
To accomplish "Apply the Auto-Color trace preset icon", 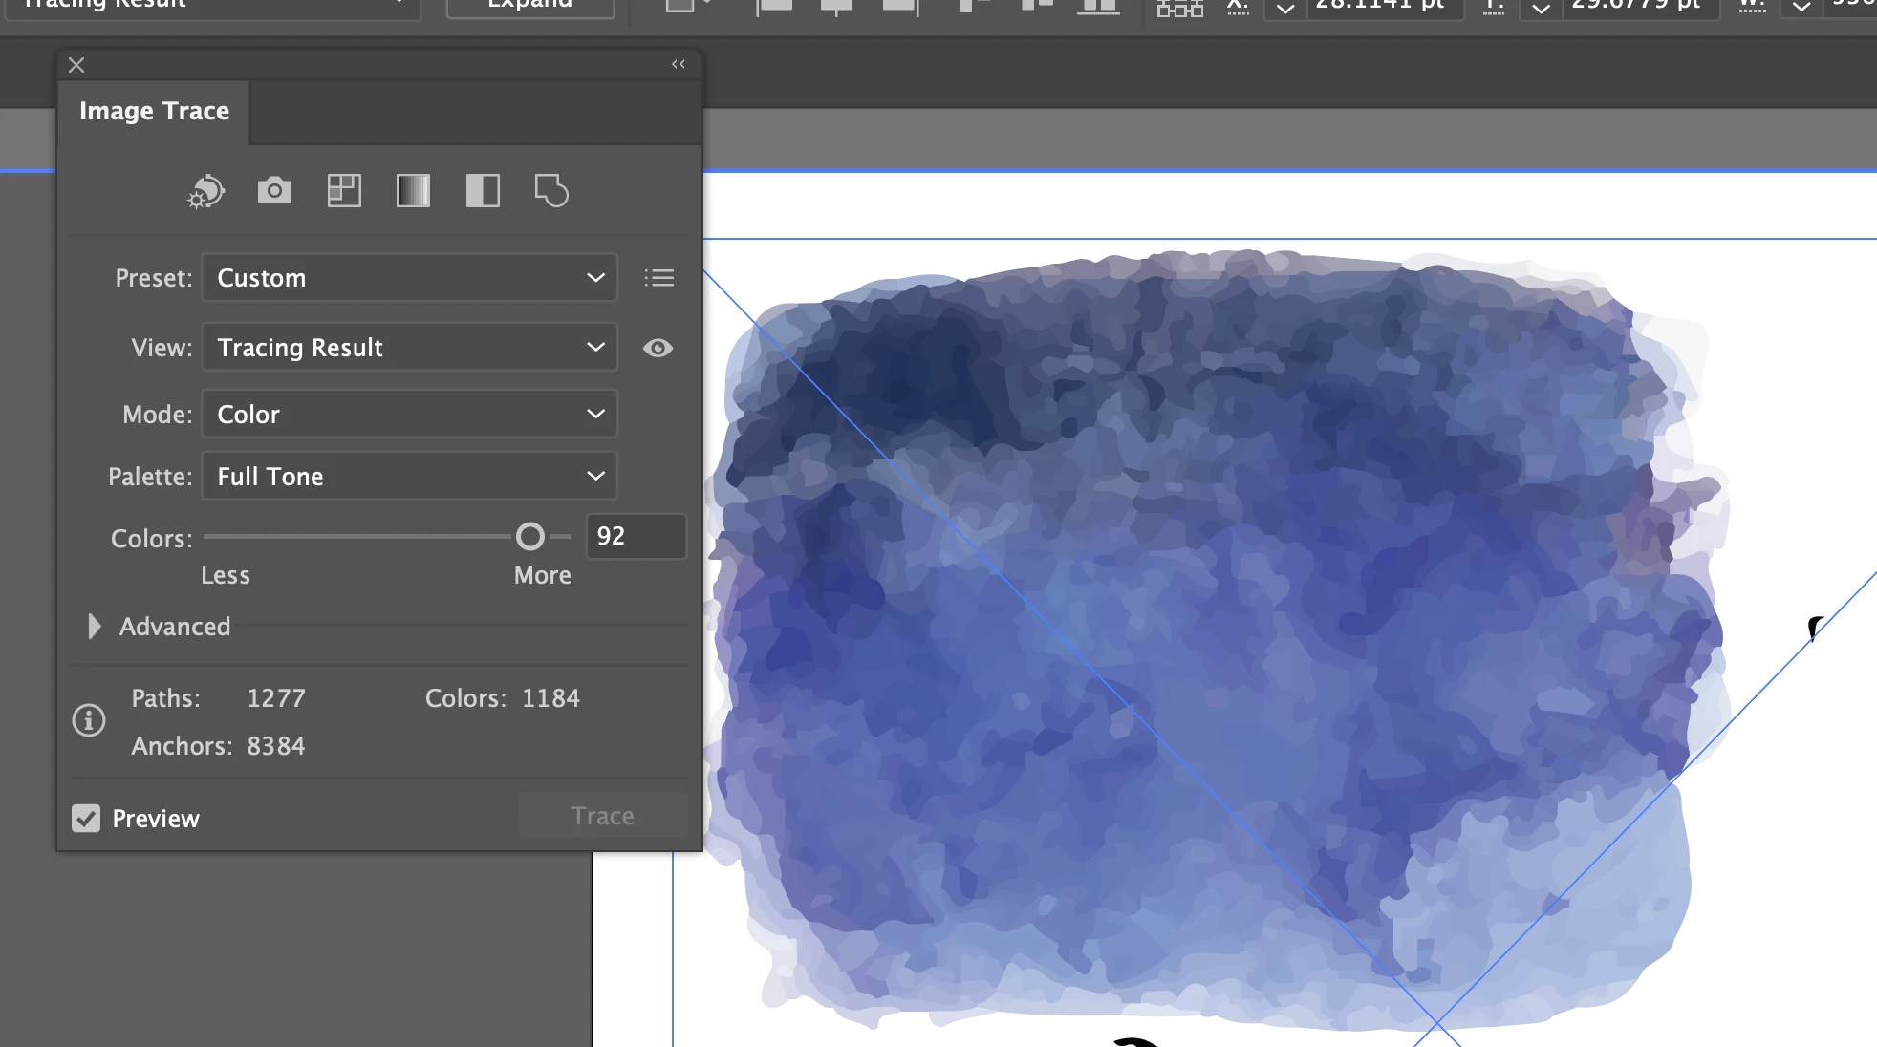I will click(x=205, y=191).
